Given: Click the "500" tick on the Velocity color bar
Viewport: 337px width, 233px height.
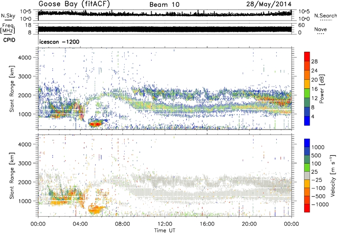Looking at the screenshot, I should pos(316,156).
